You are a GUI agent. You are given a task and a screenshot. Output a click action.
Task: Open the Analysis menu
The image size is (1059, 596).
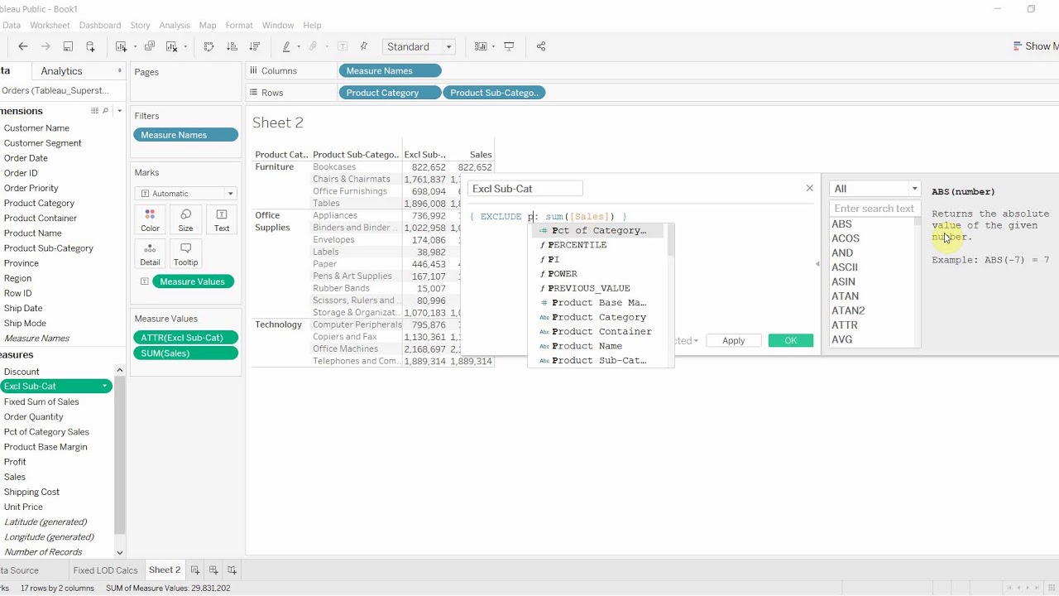tap(174, 26)
